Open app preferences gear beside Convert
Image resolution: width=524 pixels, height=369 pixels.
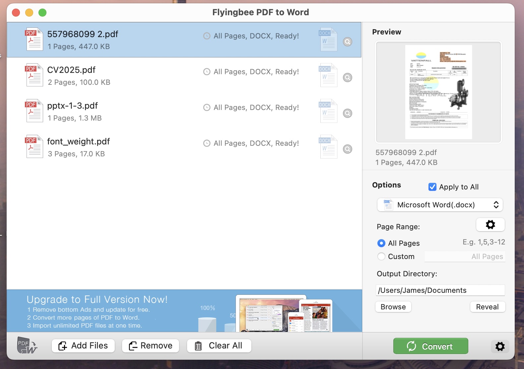[500, 346]
